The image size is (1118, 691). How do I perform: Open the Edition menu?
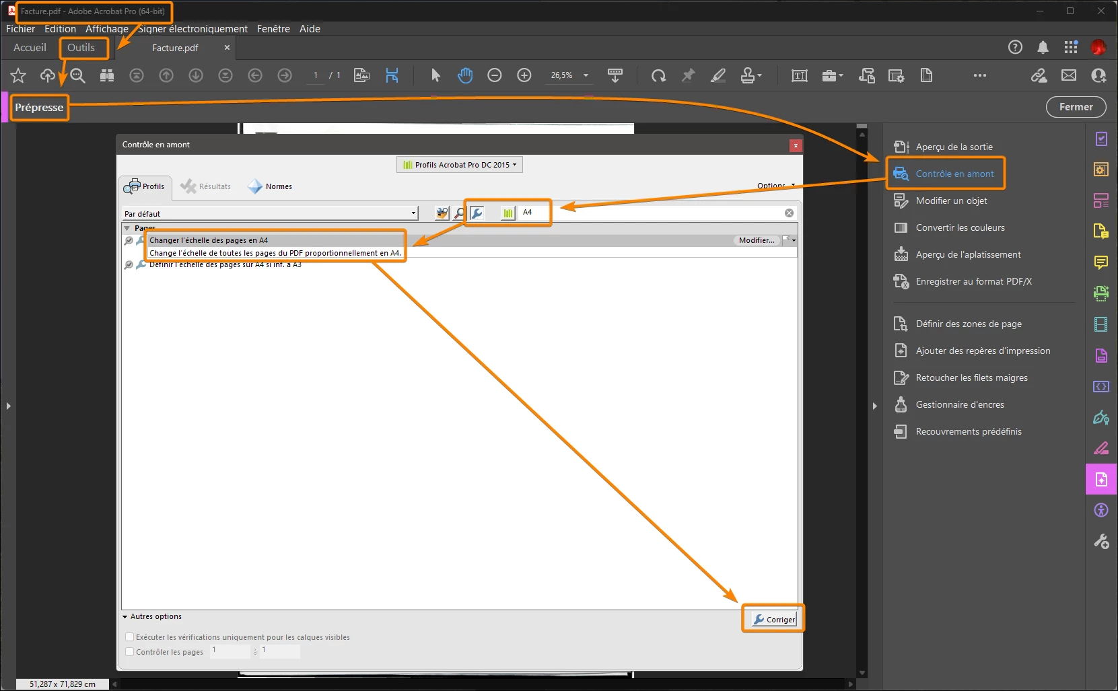tap(60, 29)
